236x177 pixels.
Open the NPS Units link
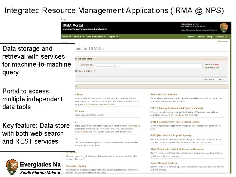coord(71,152)
